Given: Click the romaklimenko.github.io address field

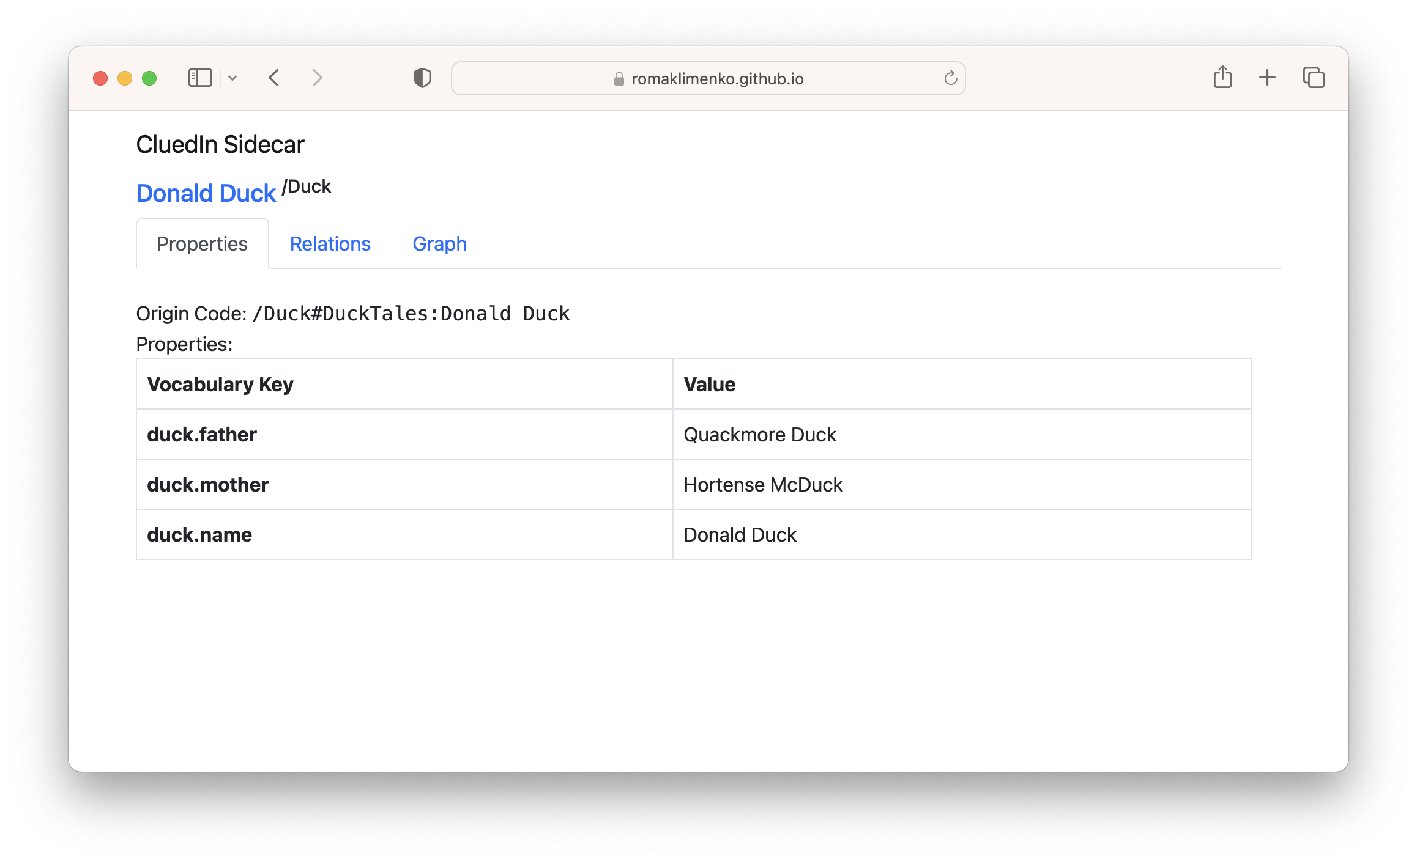Looking at the screenshot, I should pyautogui.click(x=717, y=79).
